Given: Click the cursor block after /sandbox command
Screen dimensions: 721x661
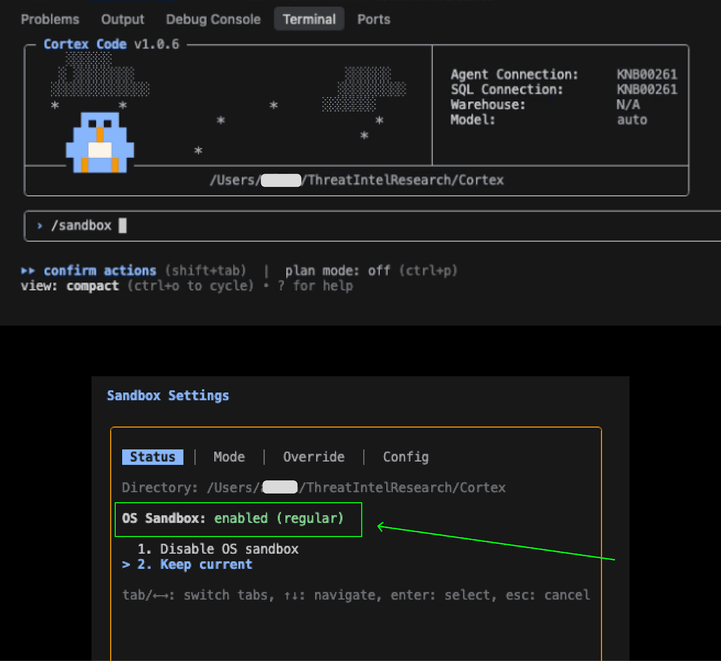Looking at the screenshot, I should pos(122,225).
